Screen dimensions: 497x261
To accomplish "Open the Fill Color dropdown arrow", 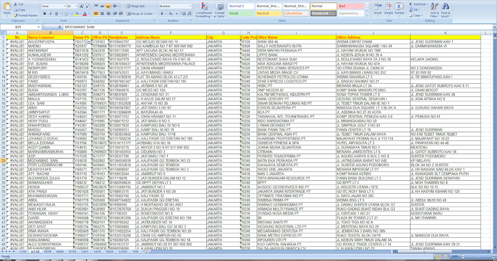I will pyautogui.click(x=79, y=14).
